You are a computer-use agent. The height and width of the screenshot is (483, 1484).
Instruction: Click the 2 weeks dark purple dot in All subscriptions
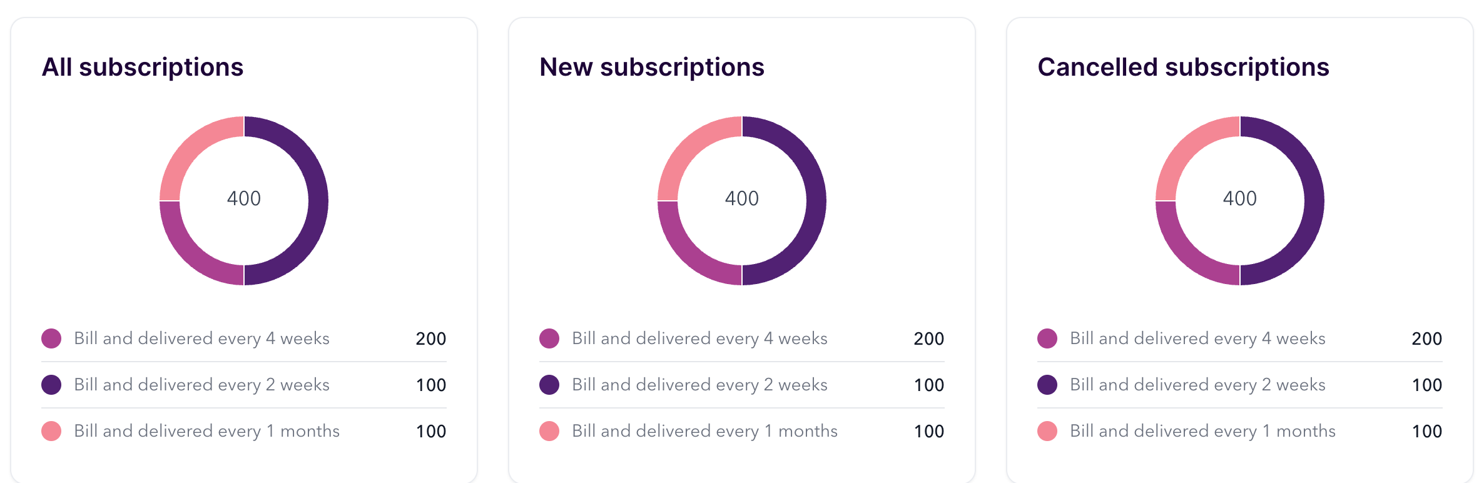coord(51,385)
